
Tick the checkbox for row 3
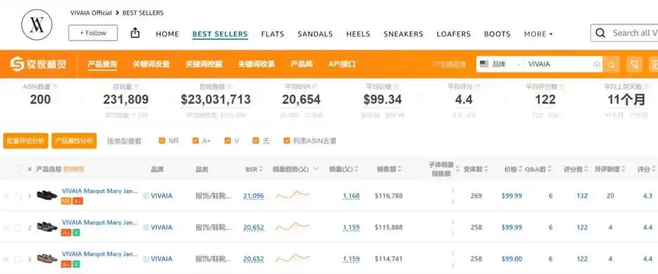click(18, 259)
